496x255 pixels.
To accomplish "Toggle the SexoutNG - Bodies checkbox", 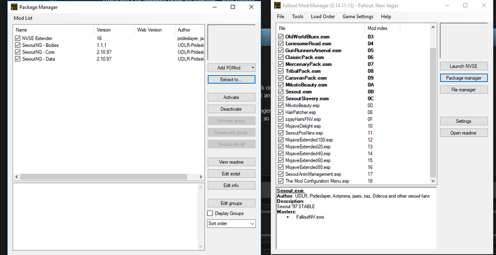I will tap(17, 45).
